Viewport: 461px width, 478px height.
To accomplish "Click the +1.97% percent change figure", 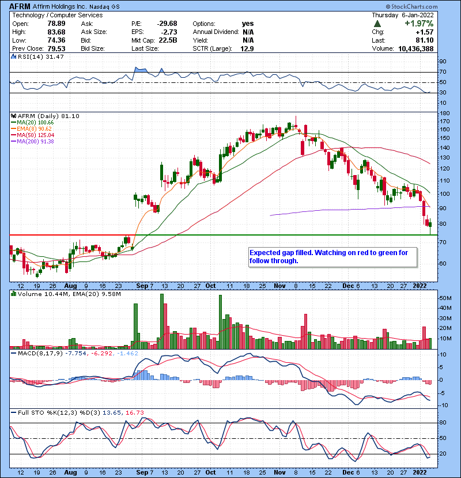I will (x=419, y=24).
